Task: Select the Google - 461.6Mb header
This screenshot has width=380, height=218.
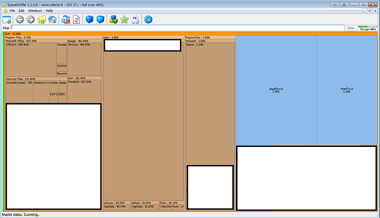Action: click(84, 41)
